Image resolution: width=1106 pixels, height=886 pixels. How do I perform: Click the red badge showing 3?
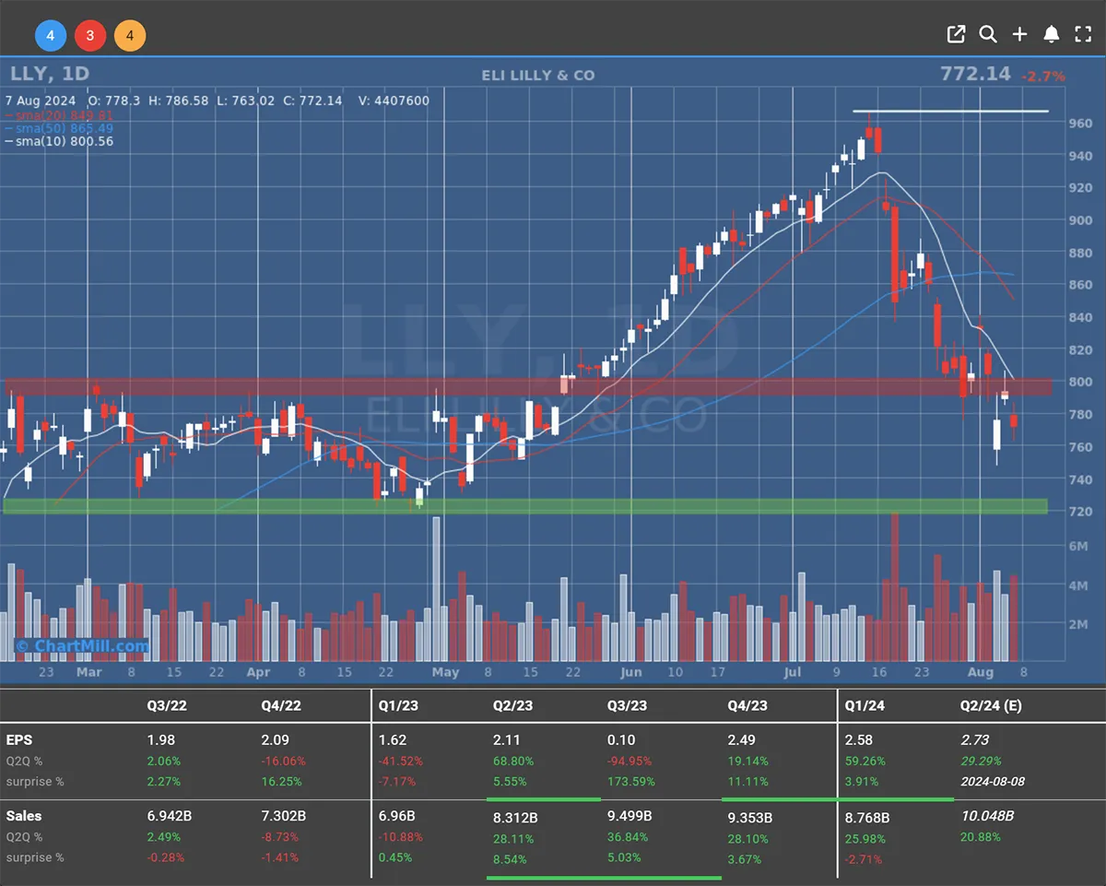tap(90, 36)
